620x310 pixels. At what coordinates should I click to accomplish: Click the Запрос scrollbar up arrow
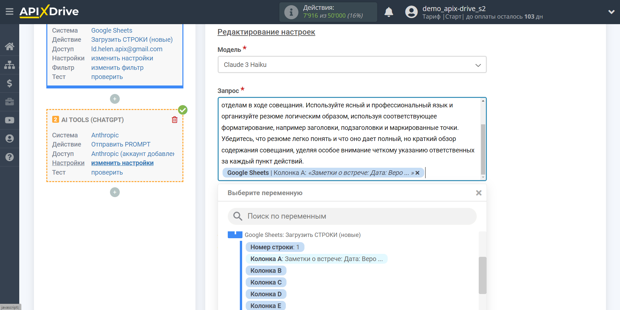coord(483,101)
